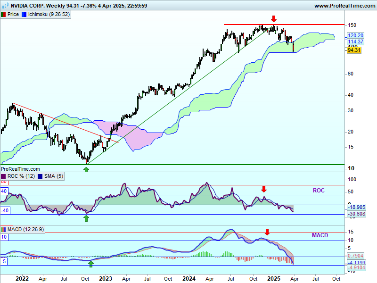Click the dark blue SMA color swatch

40,176
